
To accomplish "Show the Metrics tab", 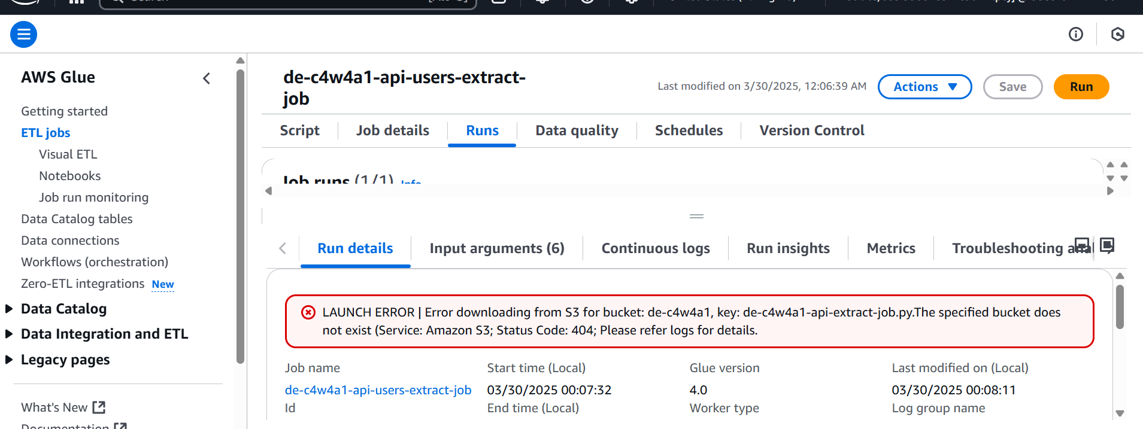I will point(891,248).
